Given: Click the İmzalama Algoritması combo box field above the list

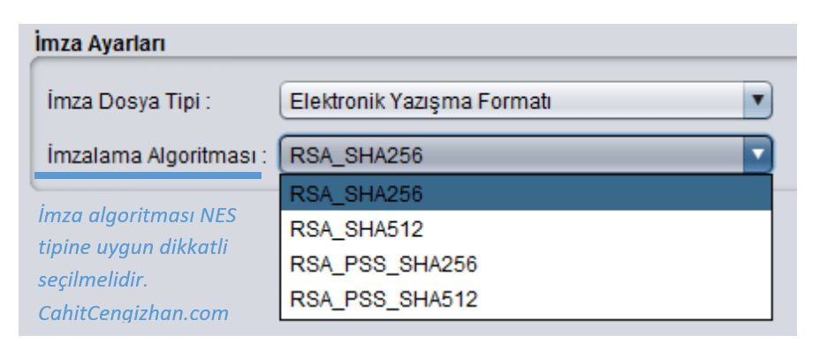Looking at the screenshot, I should click(x=512, y=156).
